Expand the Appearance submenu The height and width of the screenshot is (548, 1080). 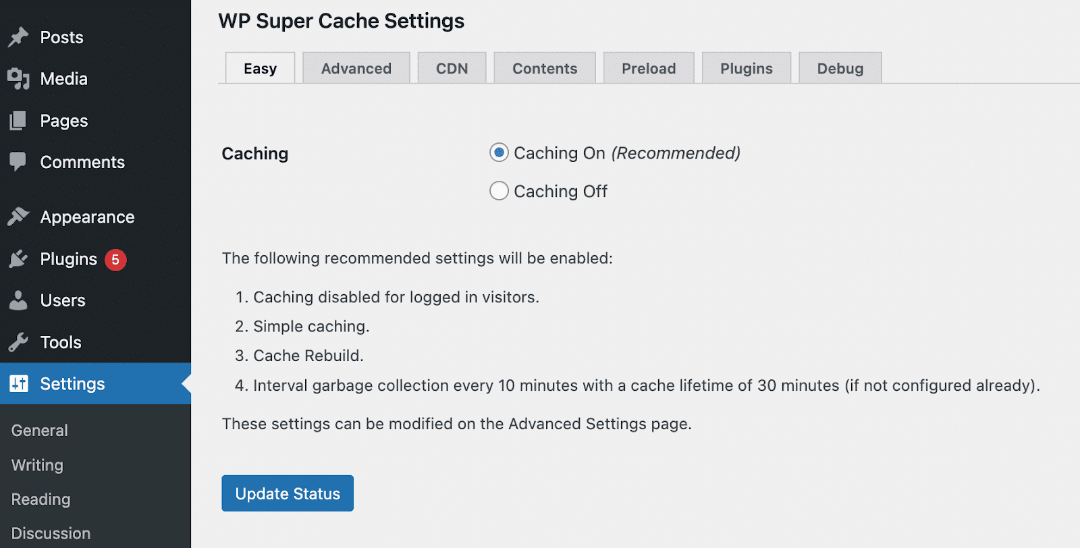(87, 217)
